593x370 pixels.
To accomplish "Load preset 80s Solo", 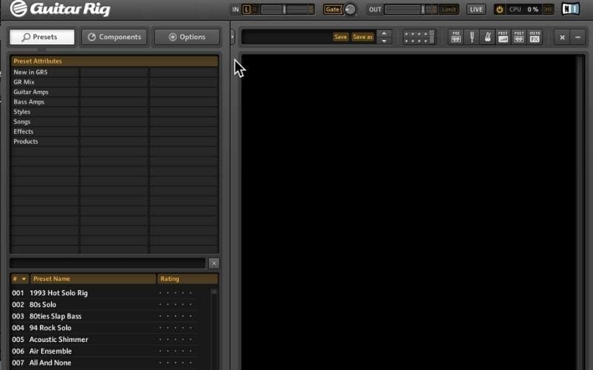I will 43,304.
